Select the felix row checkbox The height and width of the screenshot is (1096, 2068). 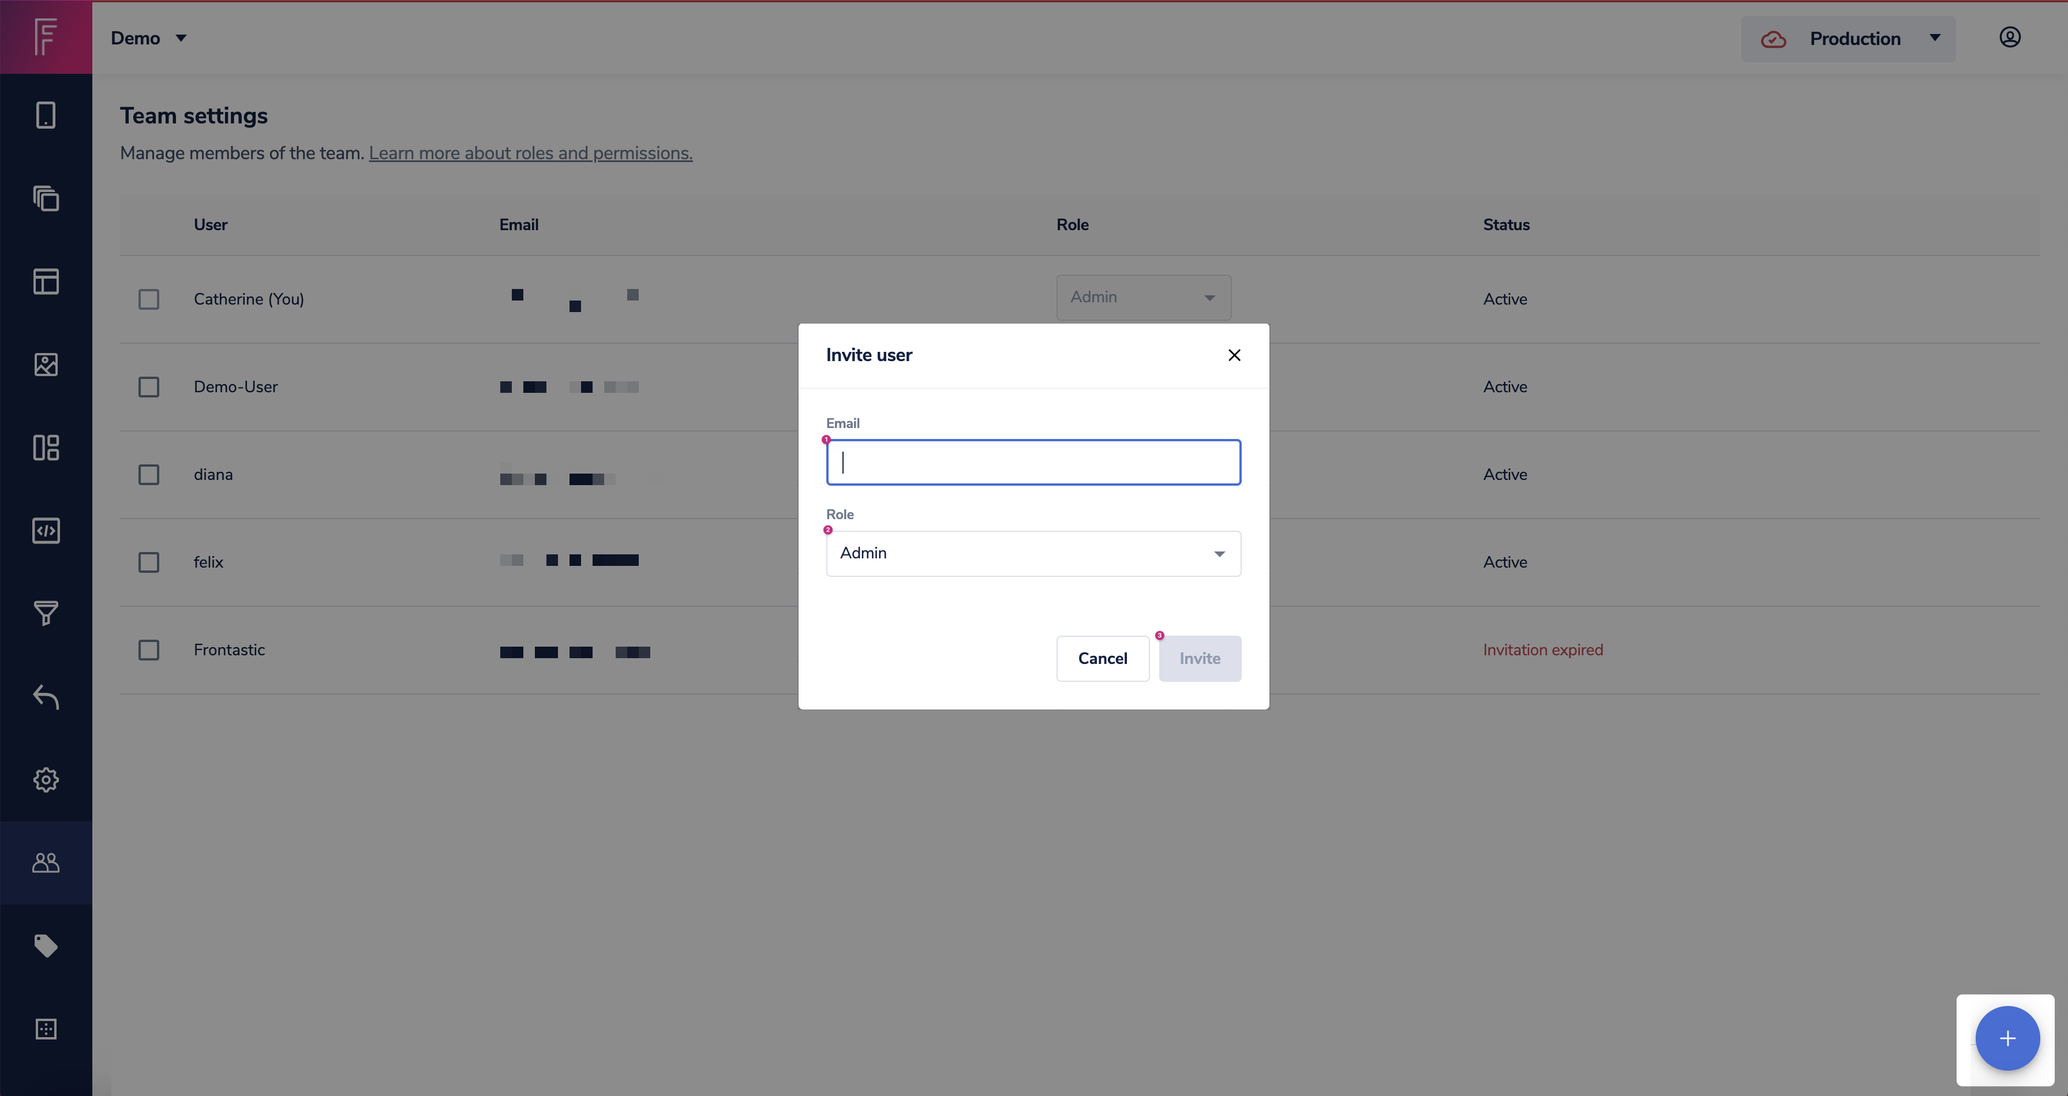coord(148,562)
